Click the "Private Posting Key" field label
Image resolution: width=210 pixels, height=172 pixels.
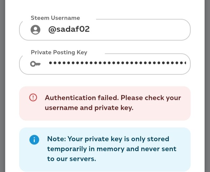coord(59,52)
